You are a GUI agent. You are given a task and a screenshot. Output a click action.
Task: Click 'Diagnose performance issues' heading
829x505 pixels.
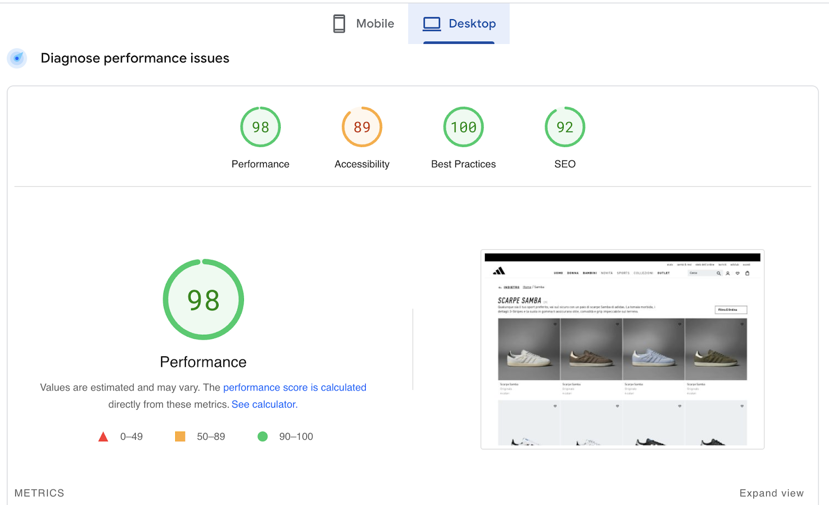pos(135,58)
